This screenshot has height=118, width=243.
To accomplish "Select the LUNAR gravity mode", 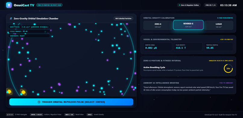I will [x=219, y=25].
